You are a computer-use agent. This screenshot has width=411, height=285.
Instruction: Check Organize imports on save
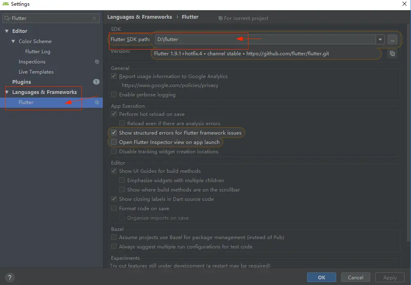(x=122, y=218)
